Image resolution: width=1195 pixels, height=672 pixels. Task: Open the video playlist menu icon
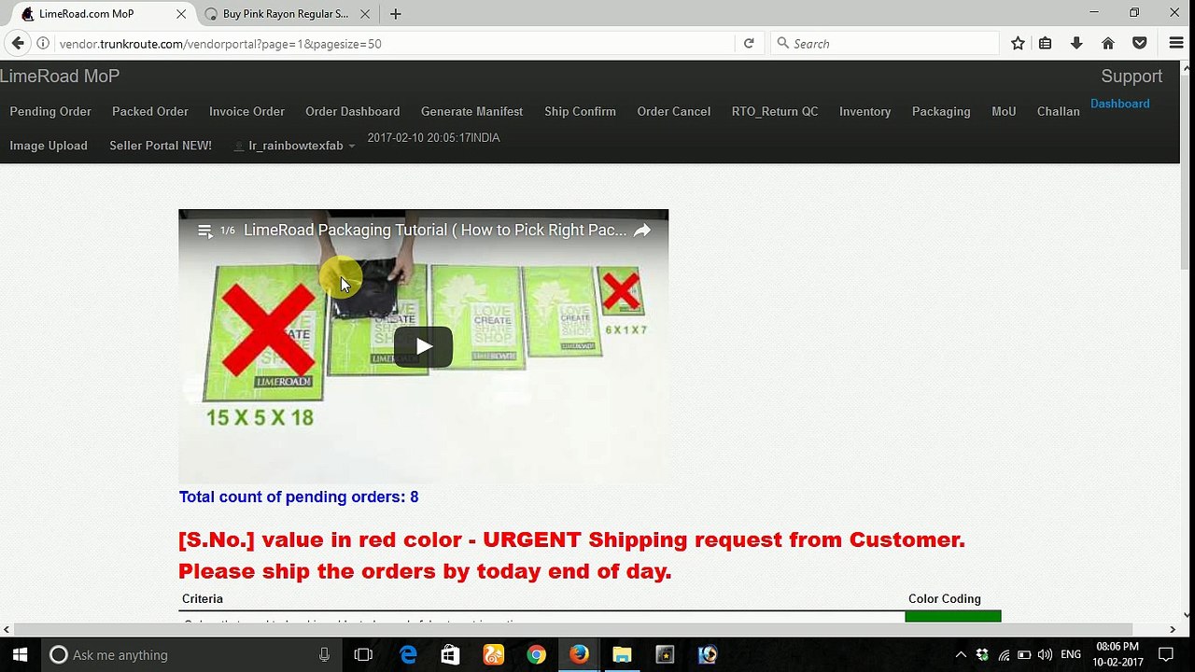click(x=205, y=231)
